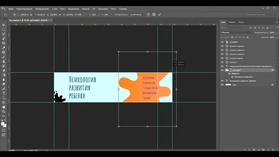The width and height of the screenshot is (279, 157).
Task: Open the blend mode dropdown Обычные
Action: [x=237, y=33]
